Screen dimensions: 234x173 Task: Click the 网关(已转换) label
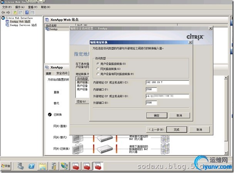[62, 148]
